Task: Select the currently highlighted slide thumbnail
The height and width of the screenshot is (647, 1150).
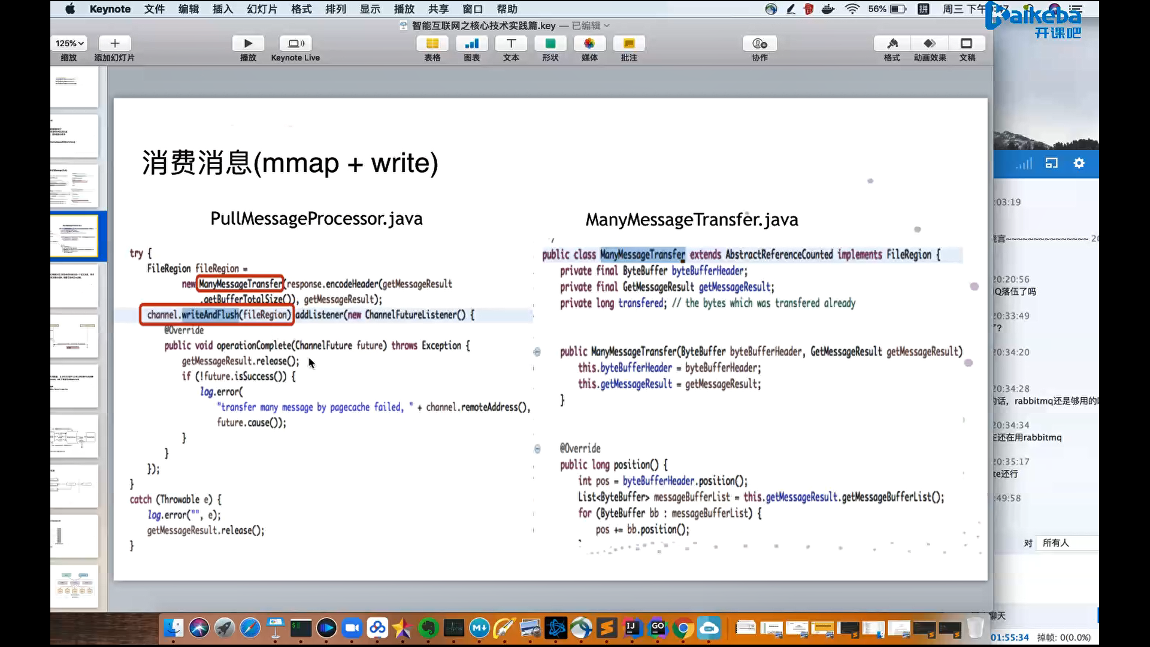Action: coord(74,236)
